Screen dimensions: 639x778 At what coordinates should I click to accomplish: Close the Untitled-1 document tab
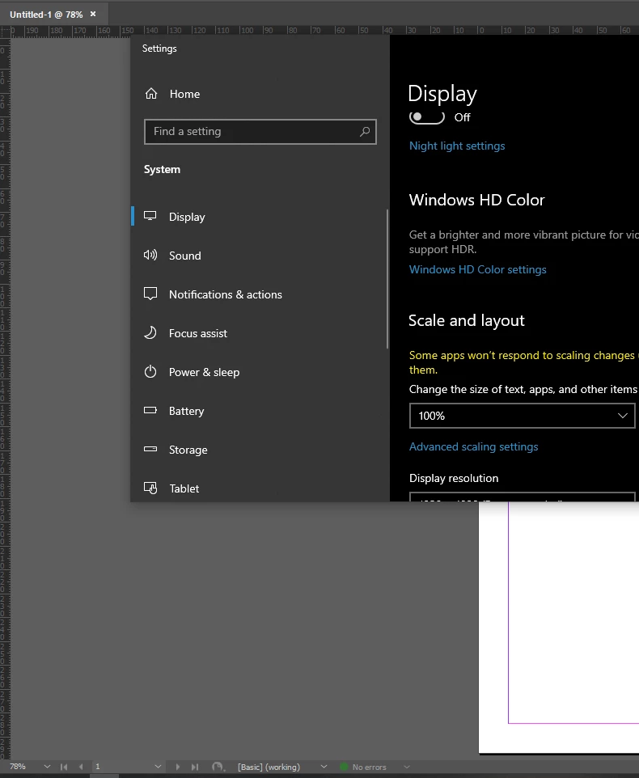tap(93, 14)
